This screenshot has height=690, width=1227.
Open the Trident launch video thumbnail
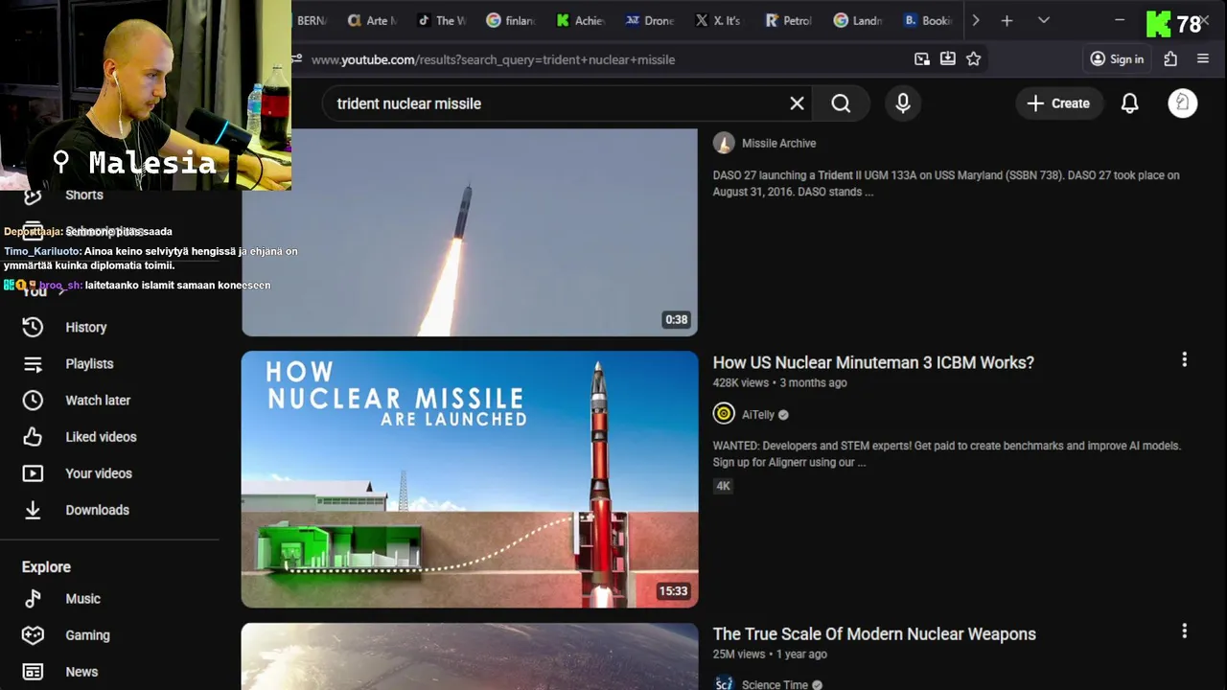click(470, 232)
